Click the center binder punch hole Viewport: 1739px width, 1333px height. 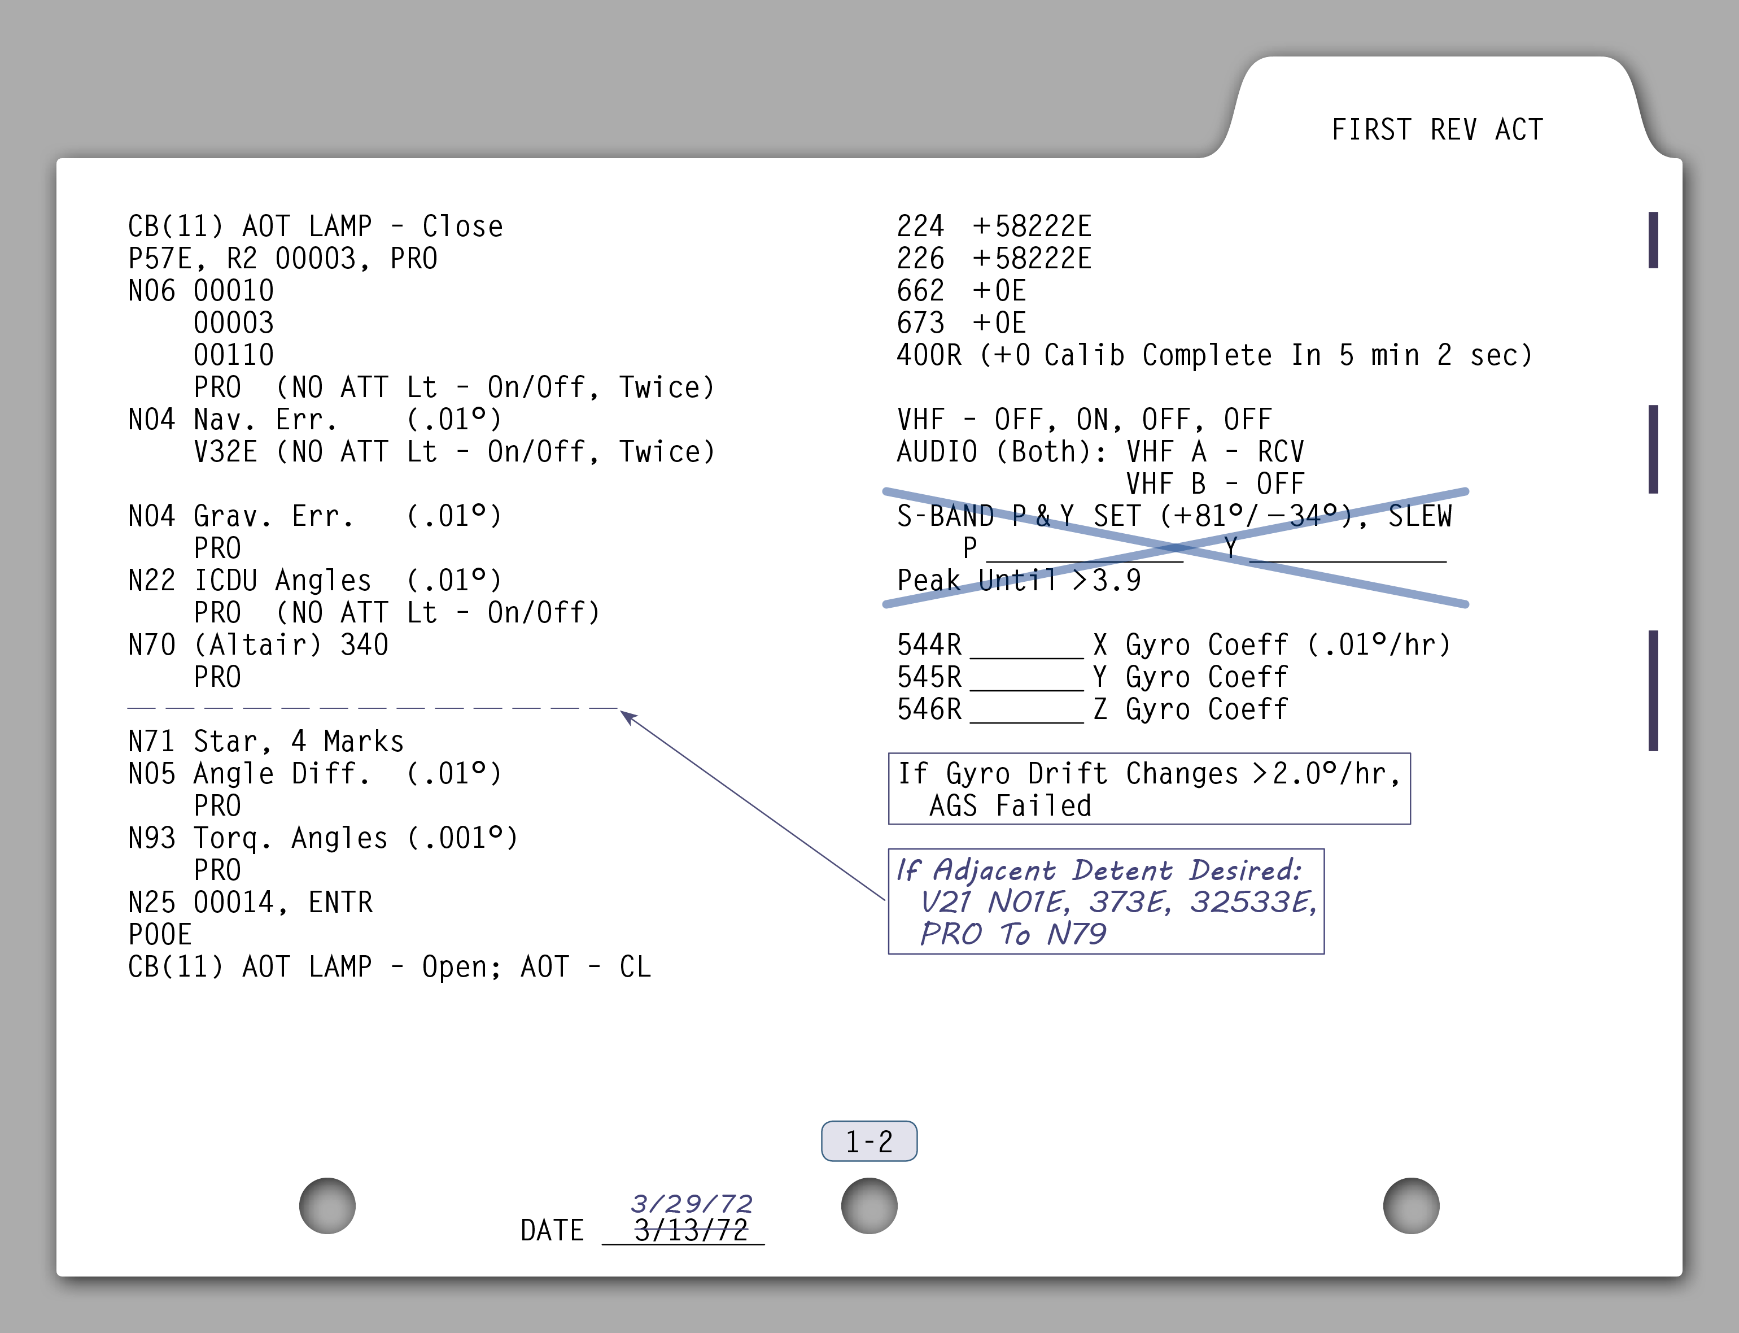[869, 1205]
